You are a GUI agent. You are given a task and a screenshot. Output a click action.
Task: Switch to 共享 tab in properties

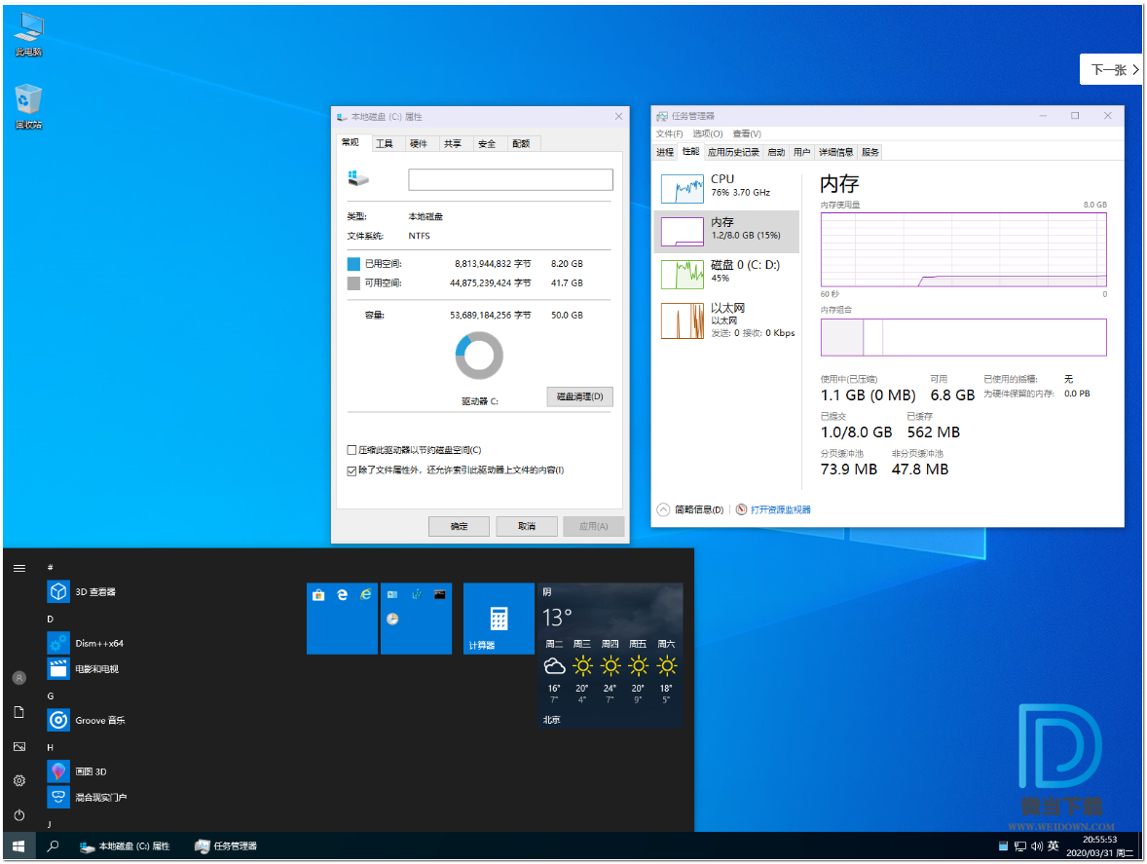click(x=453, y=143)
